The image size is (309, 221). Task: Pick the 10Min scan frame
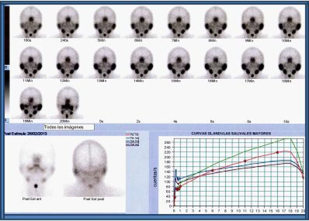289,22
